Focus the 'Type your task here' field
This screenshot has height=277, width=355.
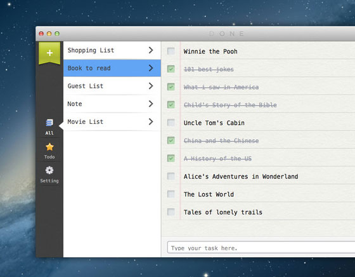(x=261, y=247)
